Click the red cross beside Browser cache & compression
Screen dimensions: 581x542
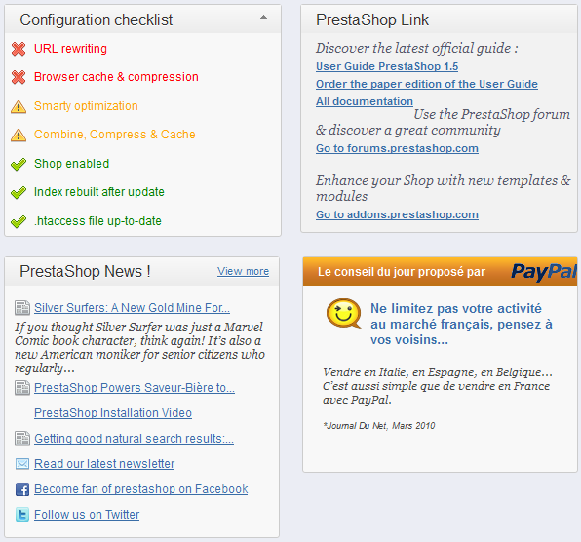[x=19, y=77]
